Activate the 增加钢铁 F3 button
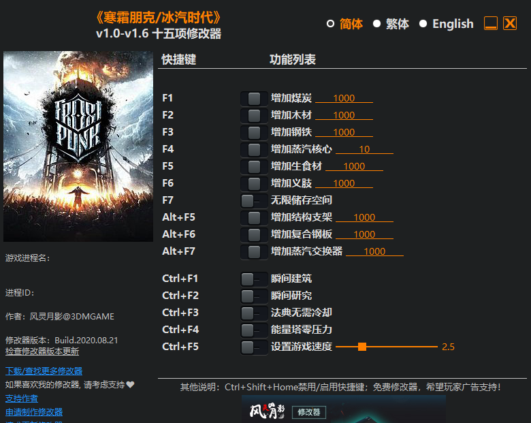Image resolution: width=531 pixels, height=423 pixels. [x=254, y=133]
